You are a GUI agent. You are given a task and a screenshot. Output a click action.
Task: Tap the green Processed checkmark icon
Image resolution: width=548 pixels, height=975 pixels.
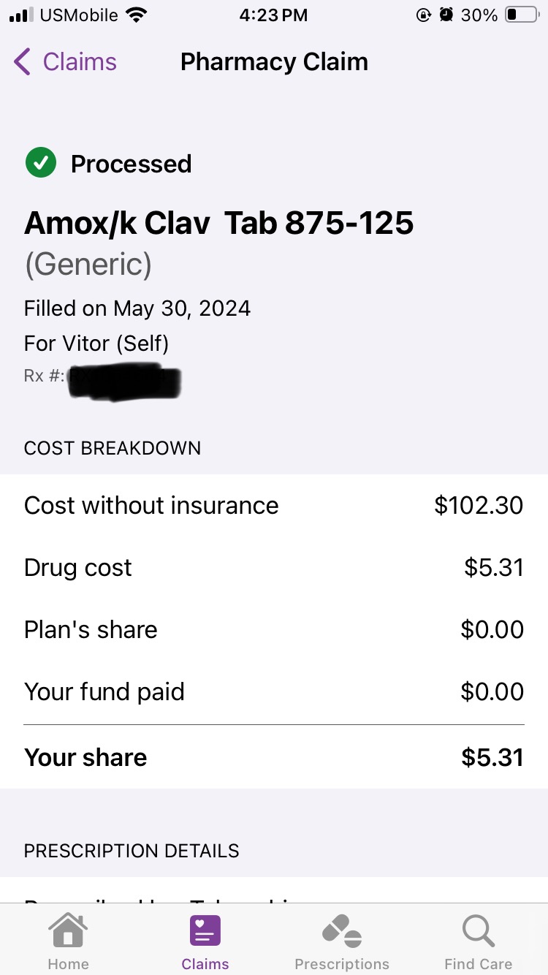[41, 163]
